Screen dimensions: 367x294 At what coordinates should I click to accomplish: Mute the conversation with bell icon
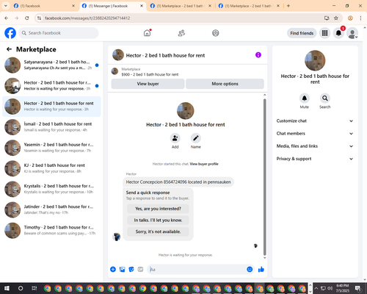click(305, 98)
